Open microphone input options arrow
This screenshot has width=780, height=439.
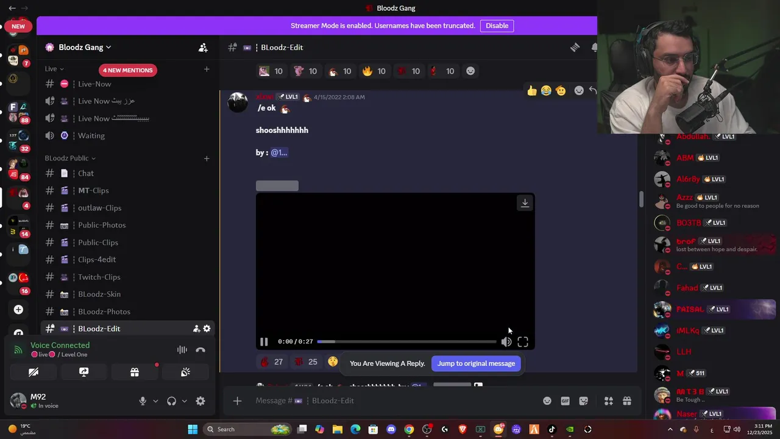pos(155,401)
